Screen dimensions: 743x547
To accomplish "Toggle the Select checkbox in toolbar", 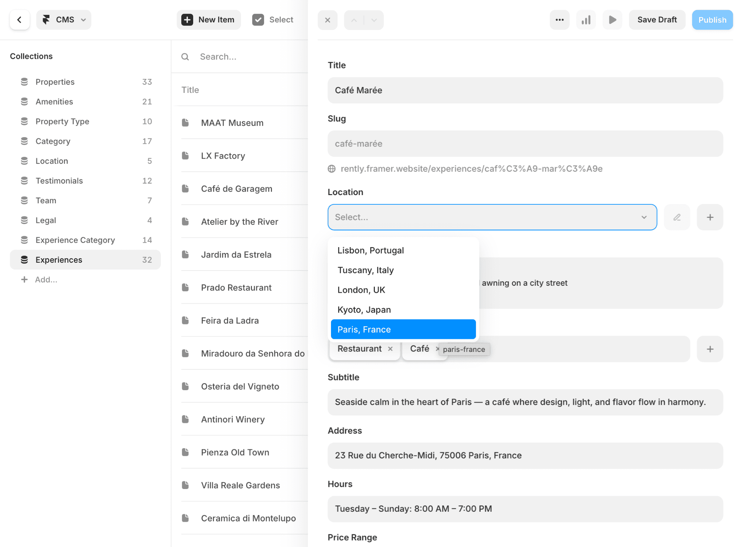I will tap(258, 20).
